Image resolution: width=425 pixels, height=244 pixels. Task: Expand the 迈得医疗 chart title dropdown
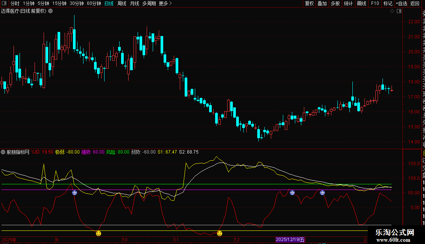pyautogui.click(x=50, y=11)
